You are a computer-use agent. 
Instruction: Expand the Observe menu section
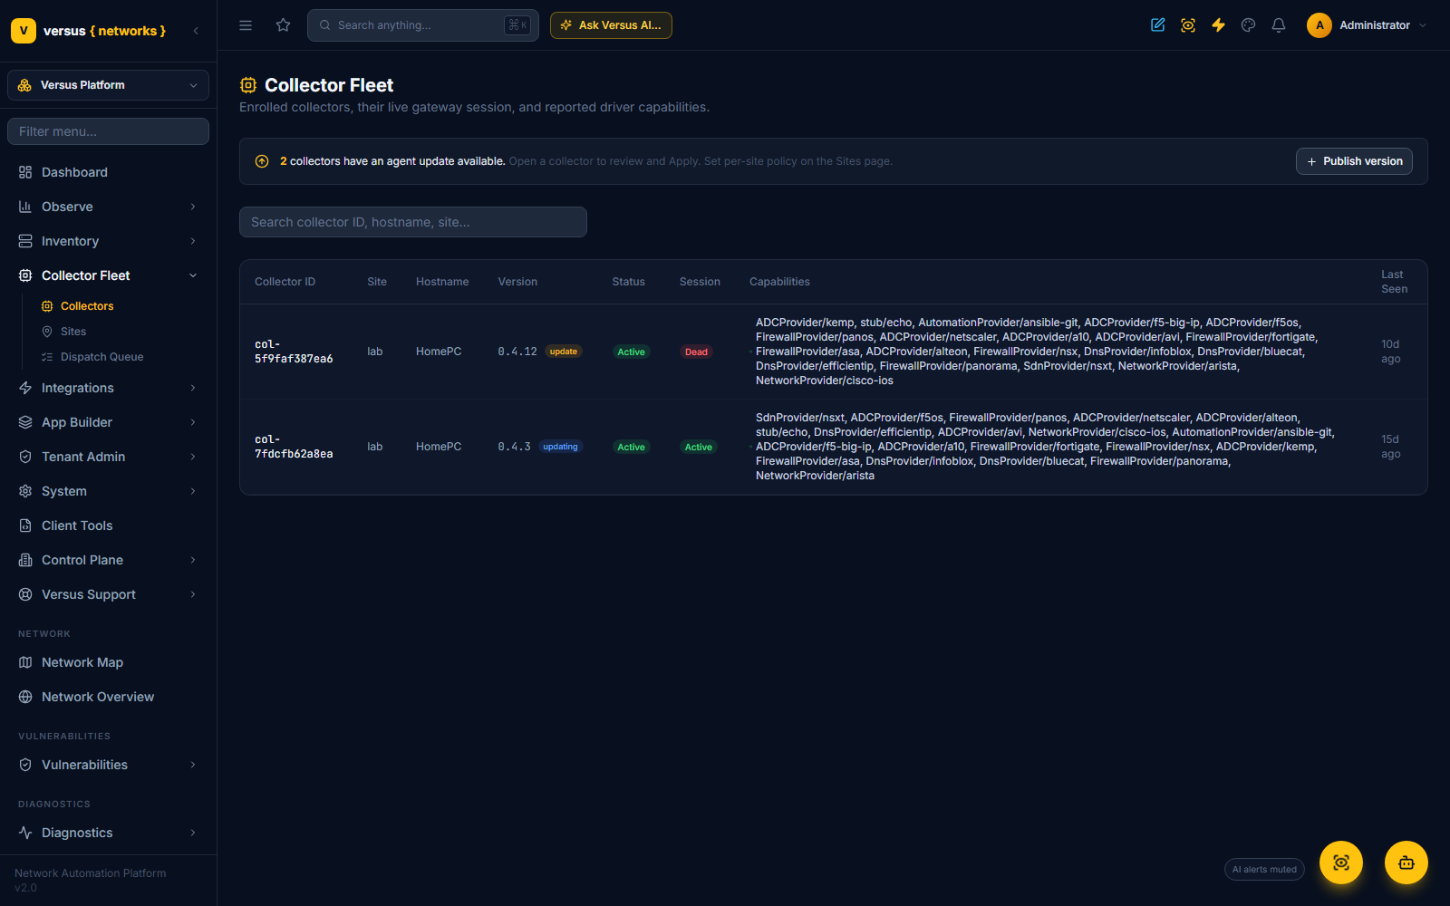(108, 207)
